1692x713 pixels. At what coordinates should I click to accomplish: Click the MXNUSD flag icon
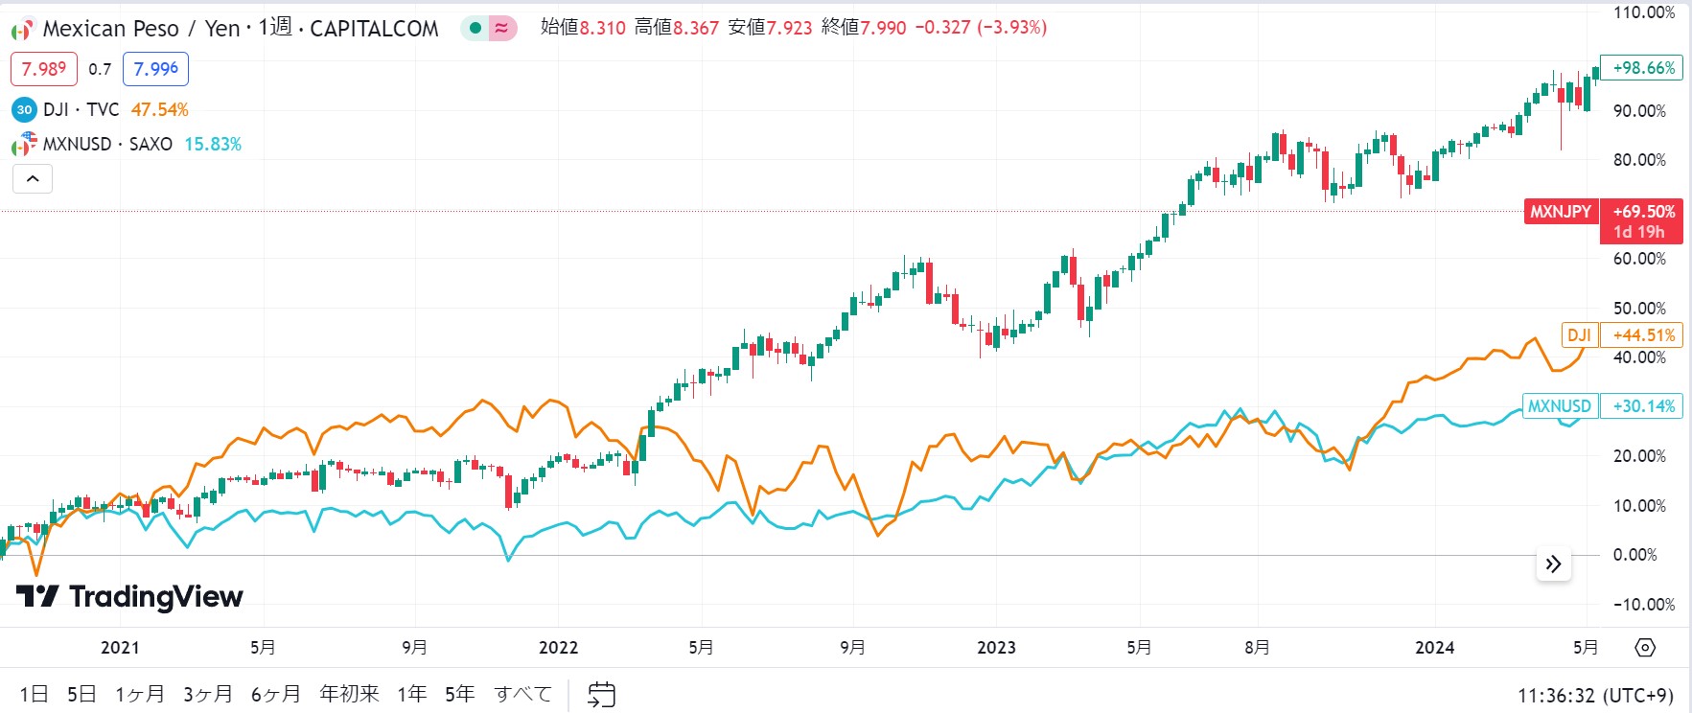[x=24, y=145]
